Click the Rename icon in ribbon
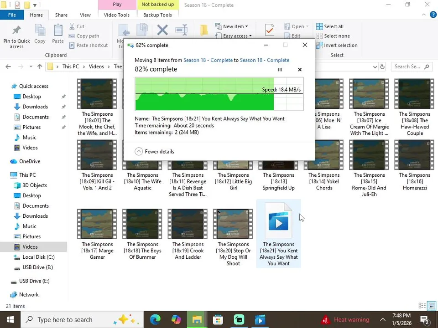 [181, 30]
